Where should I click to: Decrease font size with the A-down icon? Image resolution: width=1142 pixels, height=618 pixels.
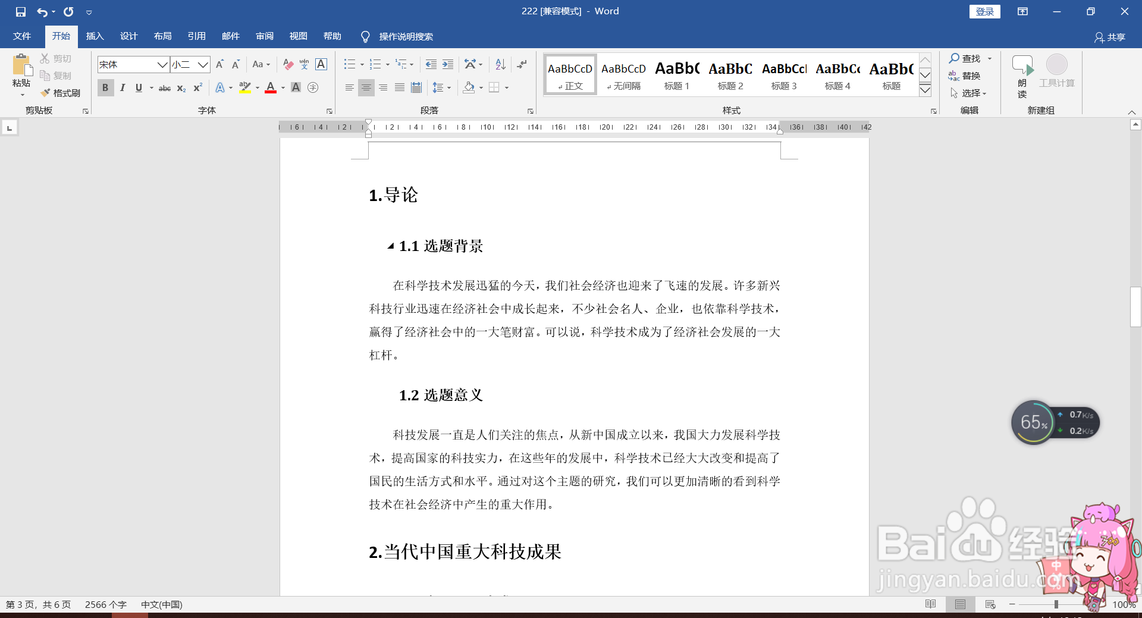pos(236,64)
